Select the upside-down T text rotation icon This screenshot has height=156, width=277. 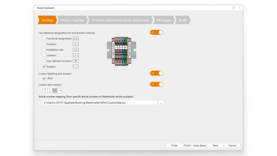tap(50, 91)
